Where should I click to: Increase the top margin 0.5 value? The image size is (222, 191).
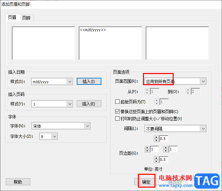[x=156, y=137]
